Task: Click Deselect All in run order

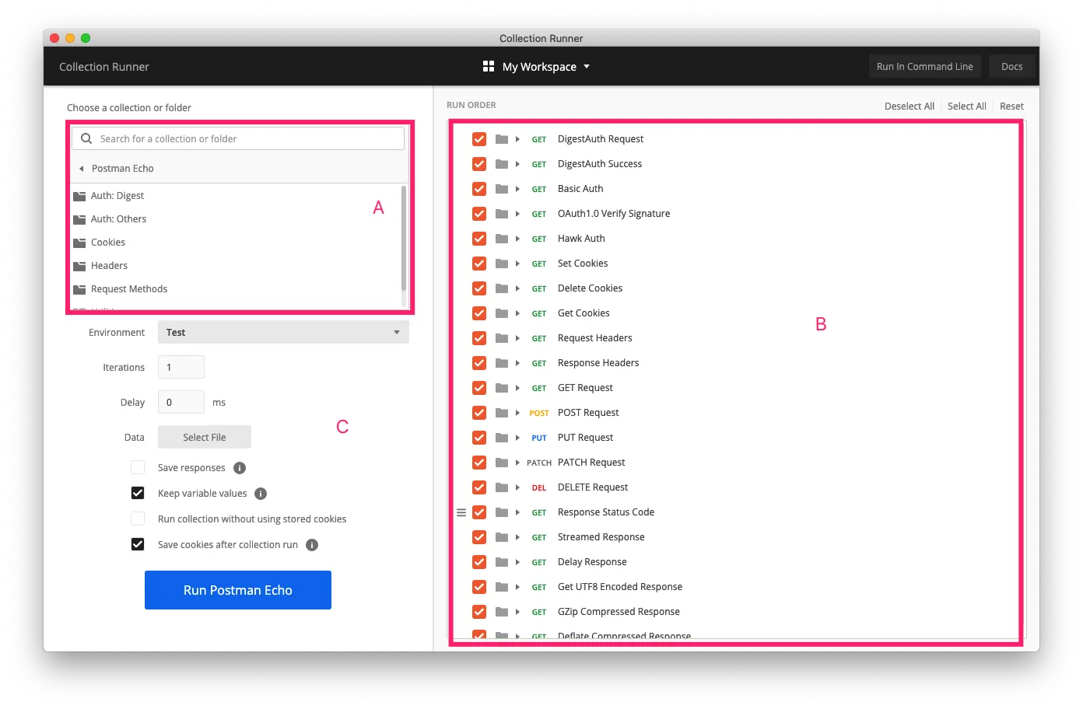Action: click(x=910, y=106)
